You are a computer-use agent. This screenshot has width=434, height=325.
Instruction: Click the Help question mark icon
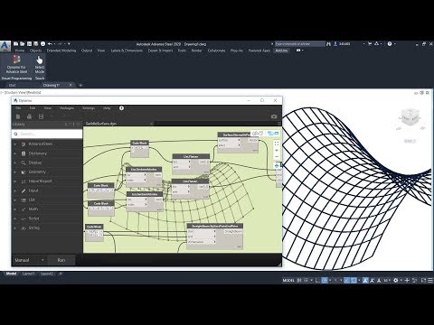390,44
